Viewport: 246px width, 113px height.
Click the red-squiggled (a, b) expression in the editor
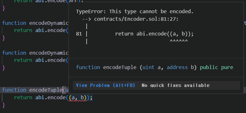tap(78, 98)
